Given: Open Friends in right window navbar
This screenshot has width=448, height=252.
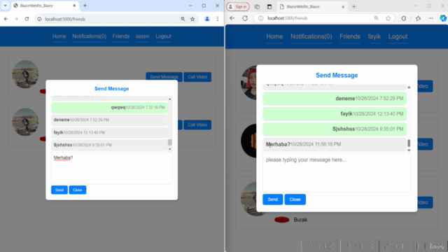Looking at the screenshot, I should (350, 36).
